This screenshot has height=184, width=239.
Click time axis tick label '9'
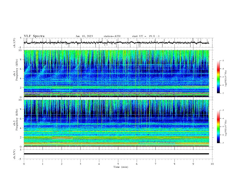[193, 164]
